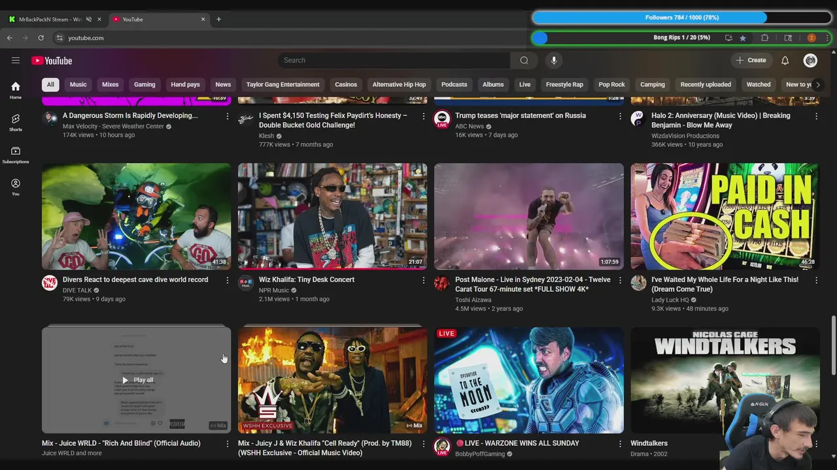Open the options menu for Halo 2 Anniversary video

[816, 116]
